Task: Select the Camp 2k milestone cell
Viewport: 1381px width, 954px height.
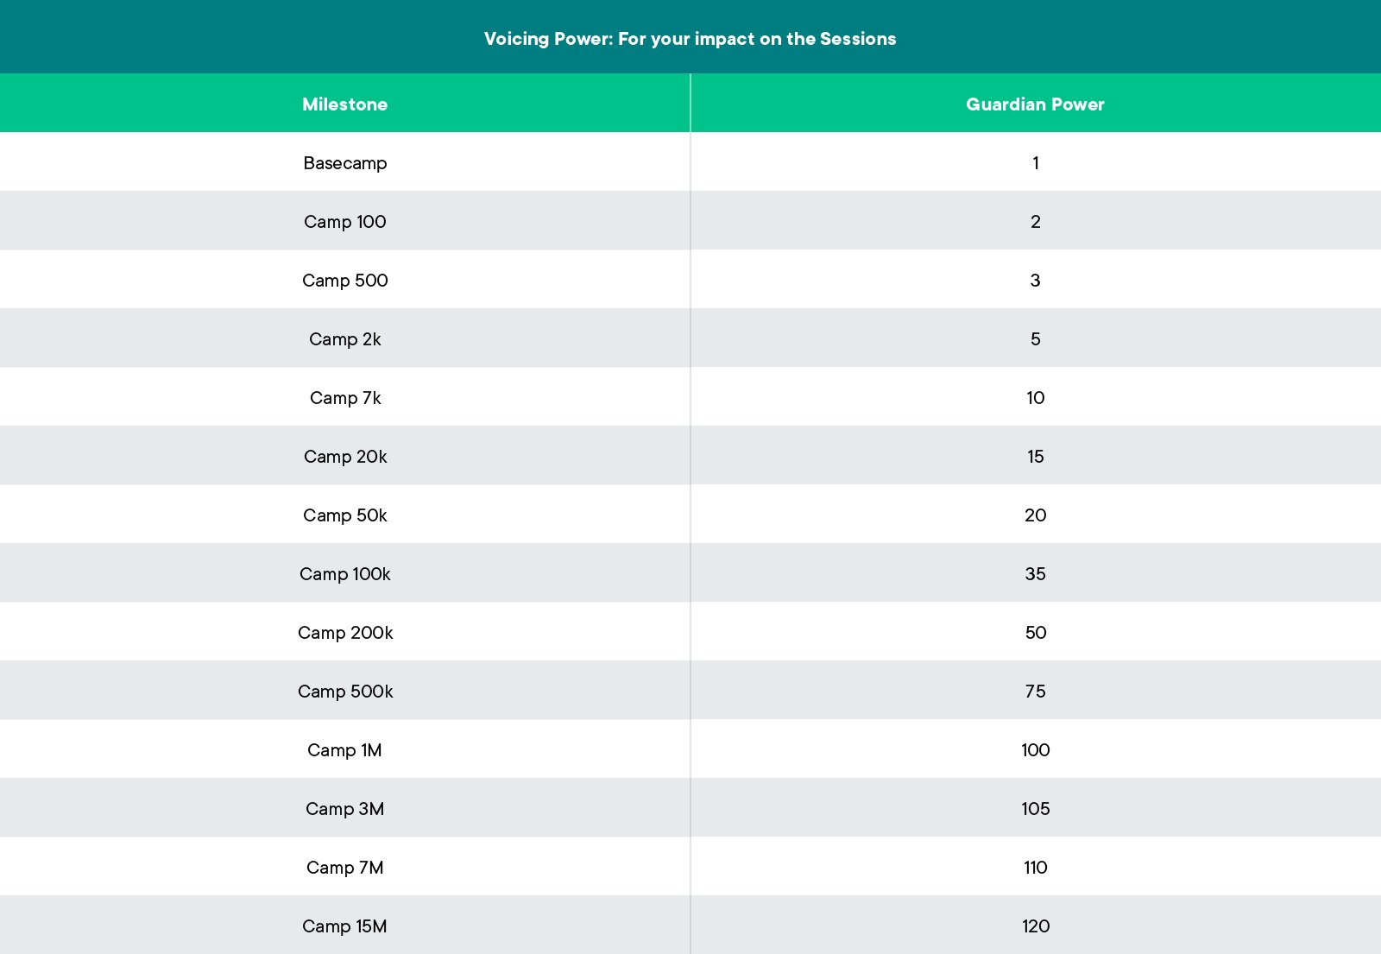Action: tap(344, 339)
